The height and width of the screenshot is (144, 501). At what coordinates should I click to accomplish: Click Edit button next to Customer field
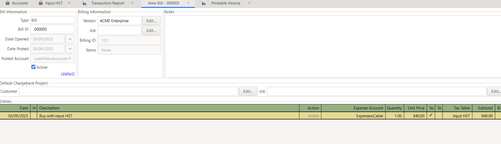tap(248, 91)
